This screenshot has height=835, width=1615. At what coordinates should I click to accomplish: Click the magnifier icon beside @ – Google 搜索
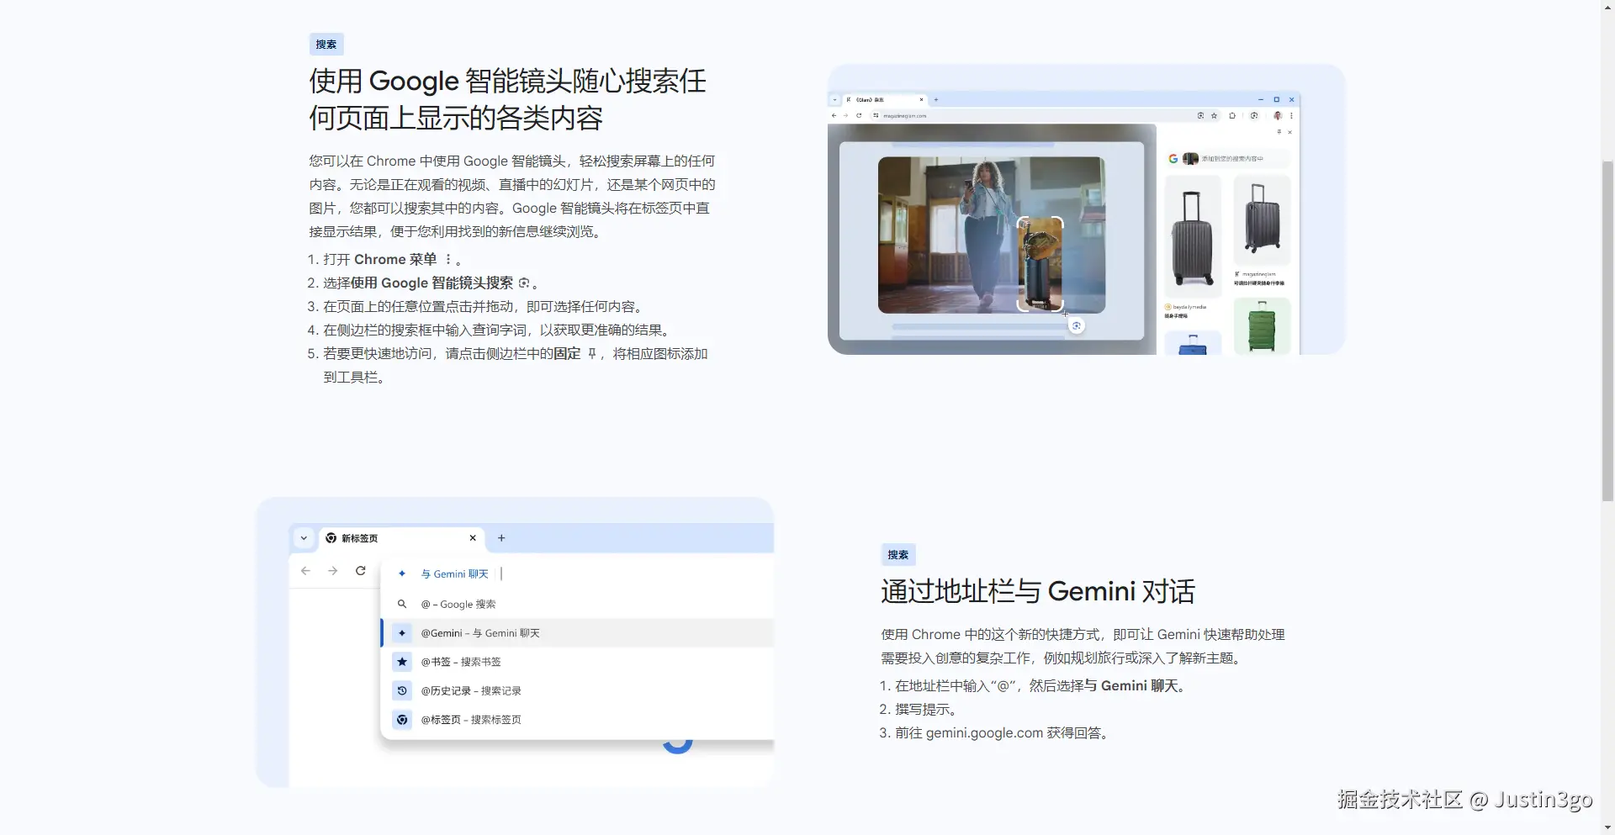(402, 604)
